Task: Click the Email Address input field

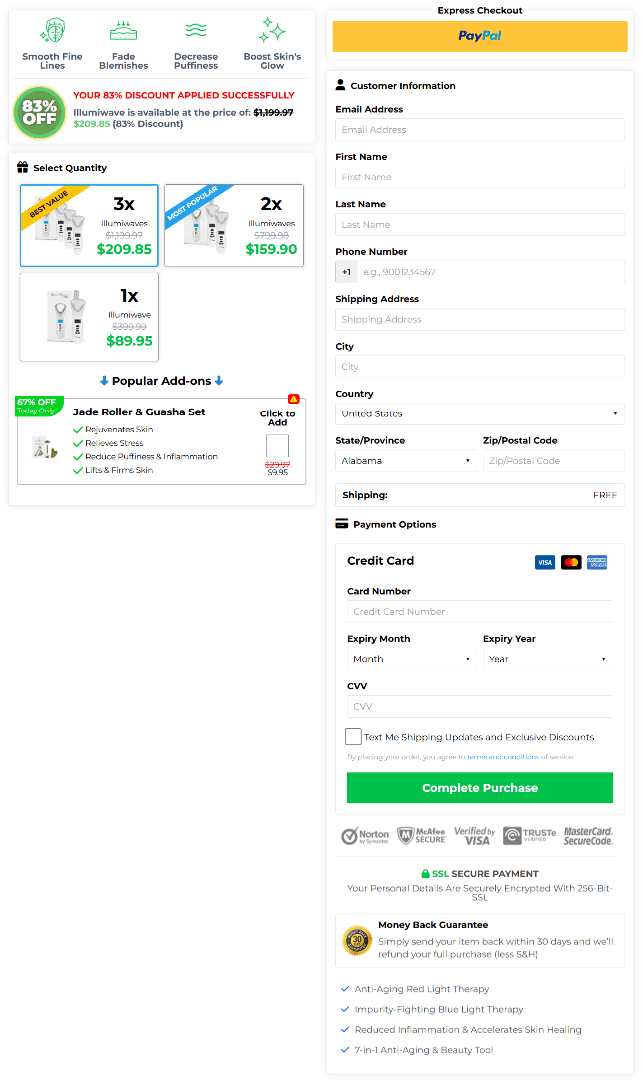Action: click(479, 130)
